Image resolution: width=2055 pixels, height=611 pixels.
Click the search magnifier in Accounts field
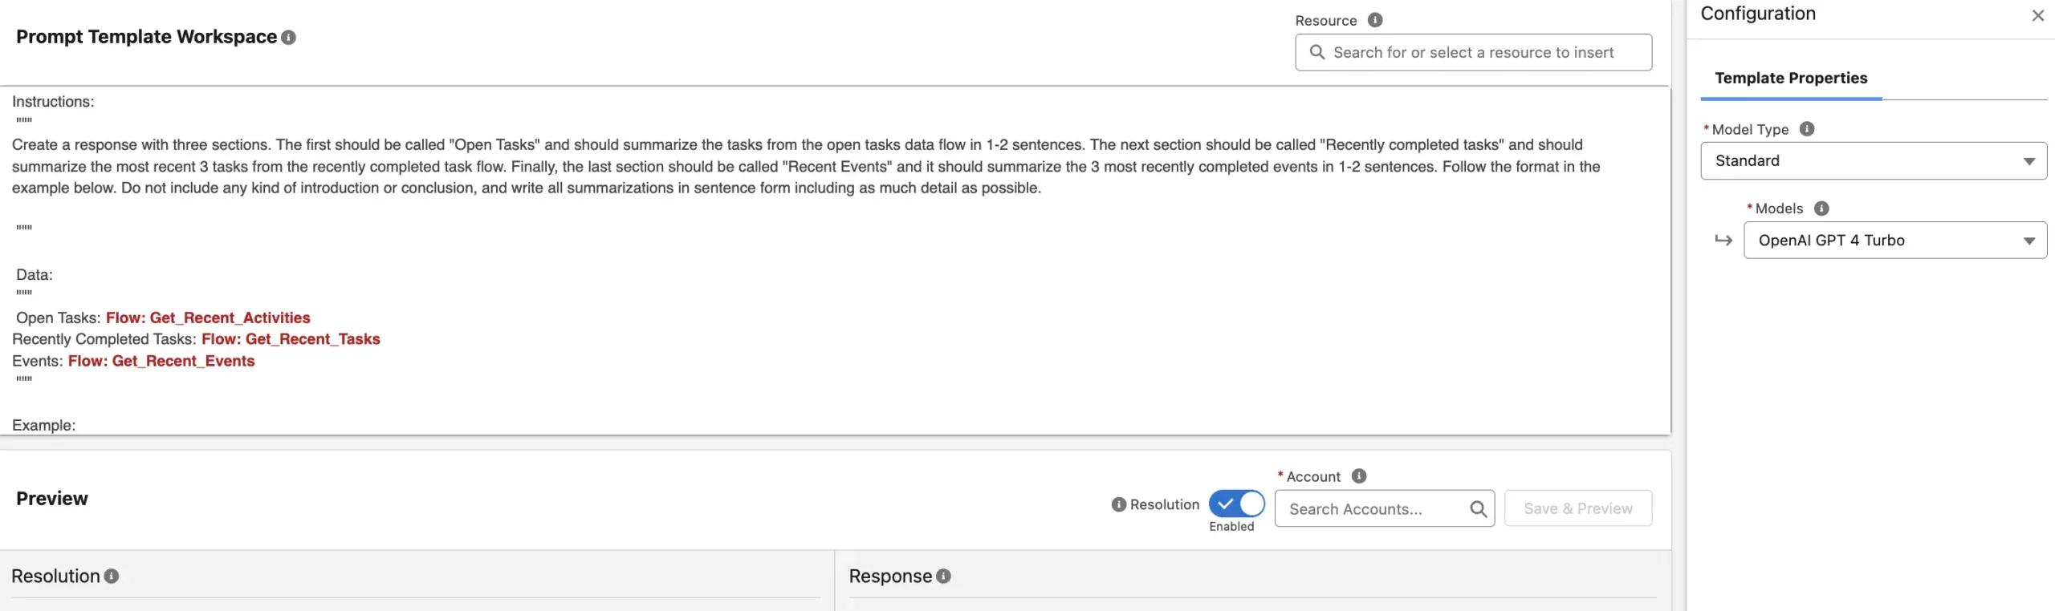[x=1478, y=509]
